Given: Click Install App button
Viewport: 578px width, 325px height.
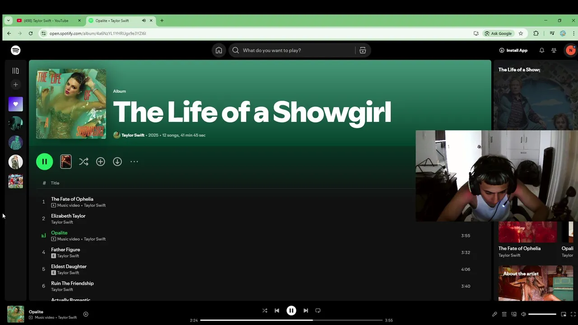Looking at the screenshot, I should click(x=513, y=50).
